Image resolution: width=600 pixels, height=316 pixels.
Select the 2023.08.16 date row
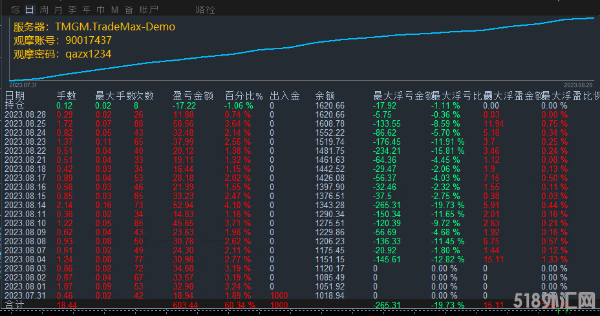25,187
